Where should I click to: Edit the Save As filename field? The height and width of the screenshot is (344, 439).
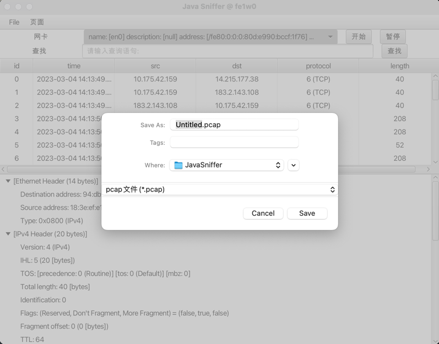[234, 124]
